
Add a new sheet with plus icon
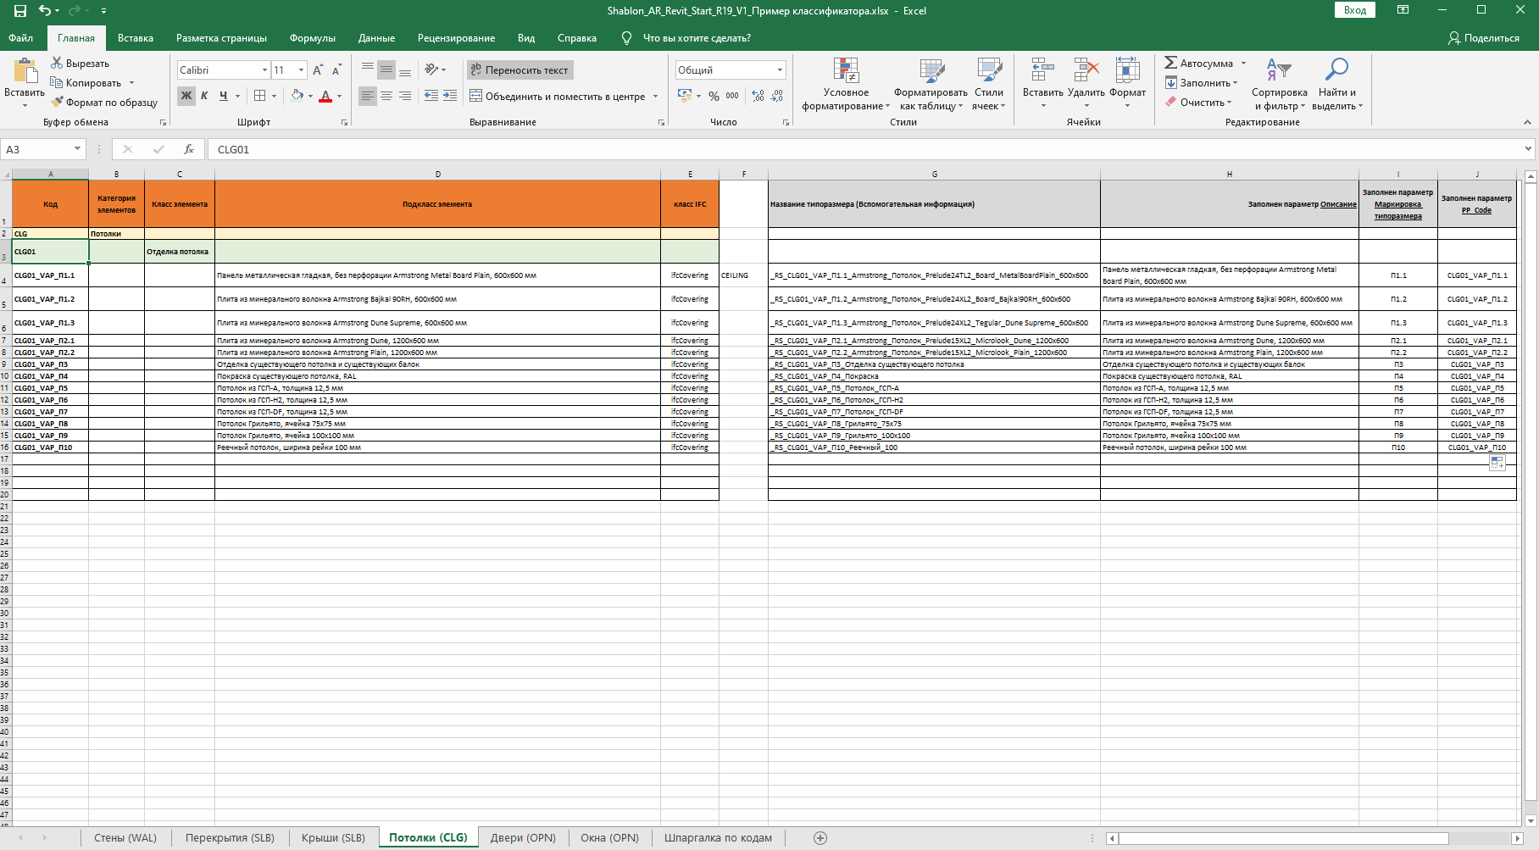coord(820,838)
